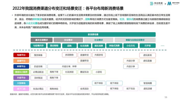
Task: Click the highlighted 小众文化圈 in the paragraph
Action: point(32,23)
